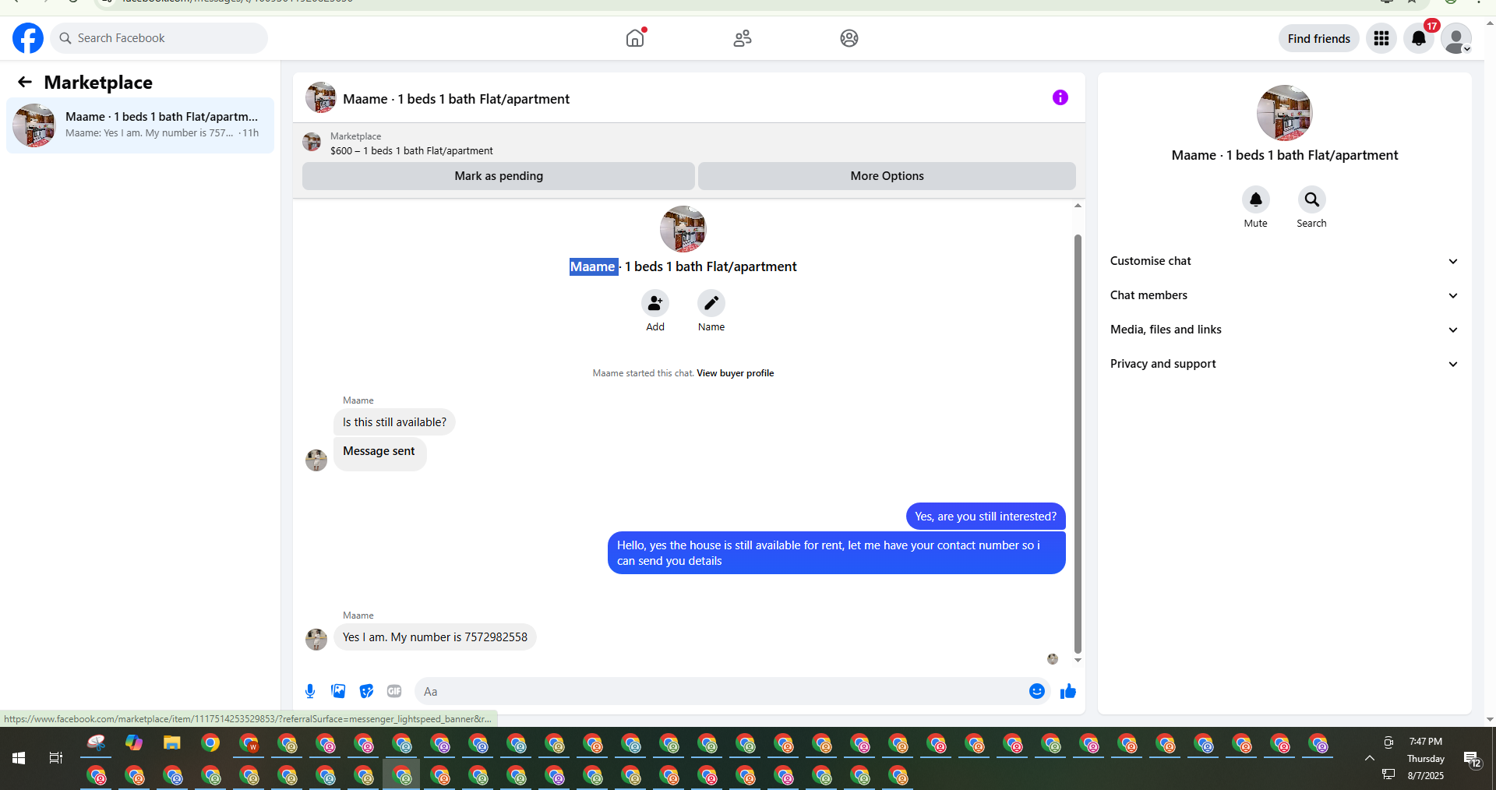The height and width of the screenshot is (790, 1496).
Task: Click the "Yes, are you still interested?" message
Action: point(986,517)
